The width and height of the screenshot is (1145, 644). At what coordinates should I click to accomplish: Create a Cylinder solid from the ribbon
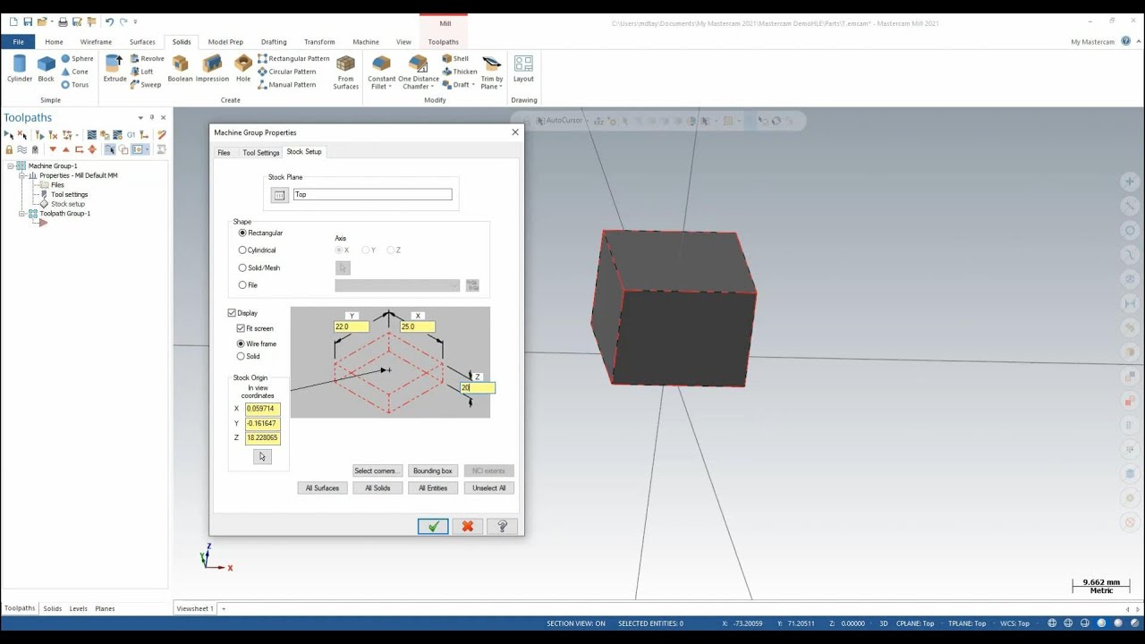pos(20,69)
